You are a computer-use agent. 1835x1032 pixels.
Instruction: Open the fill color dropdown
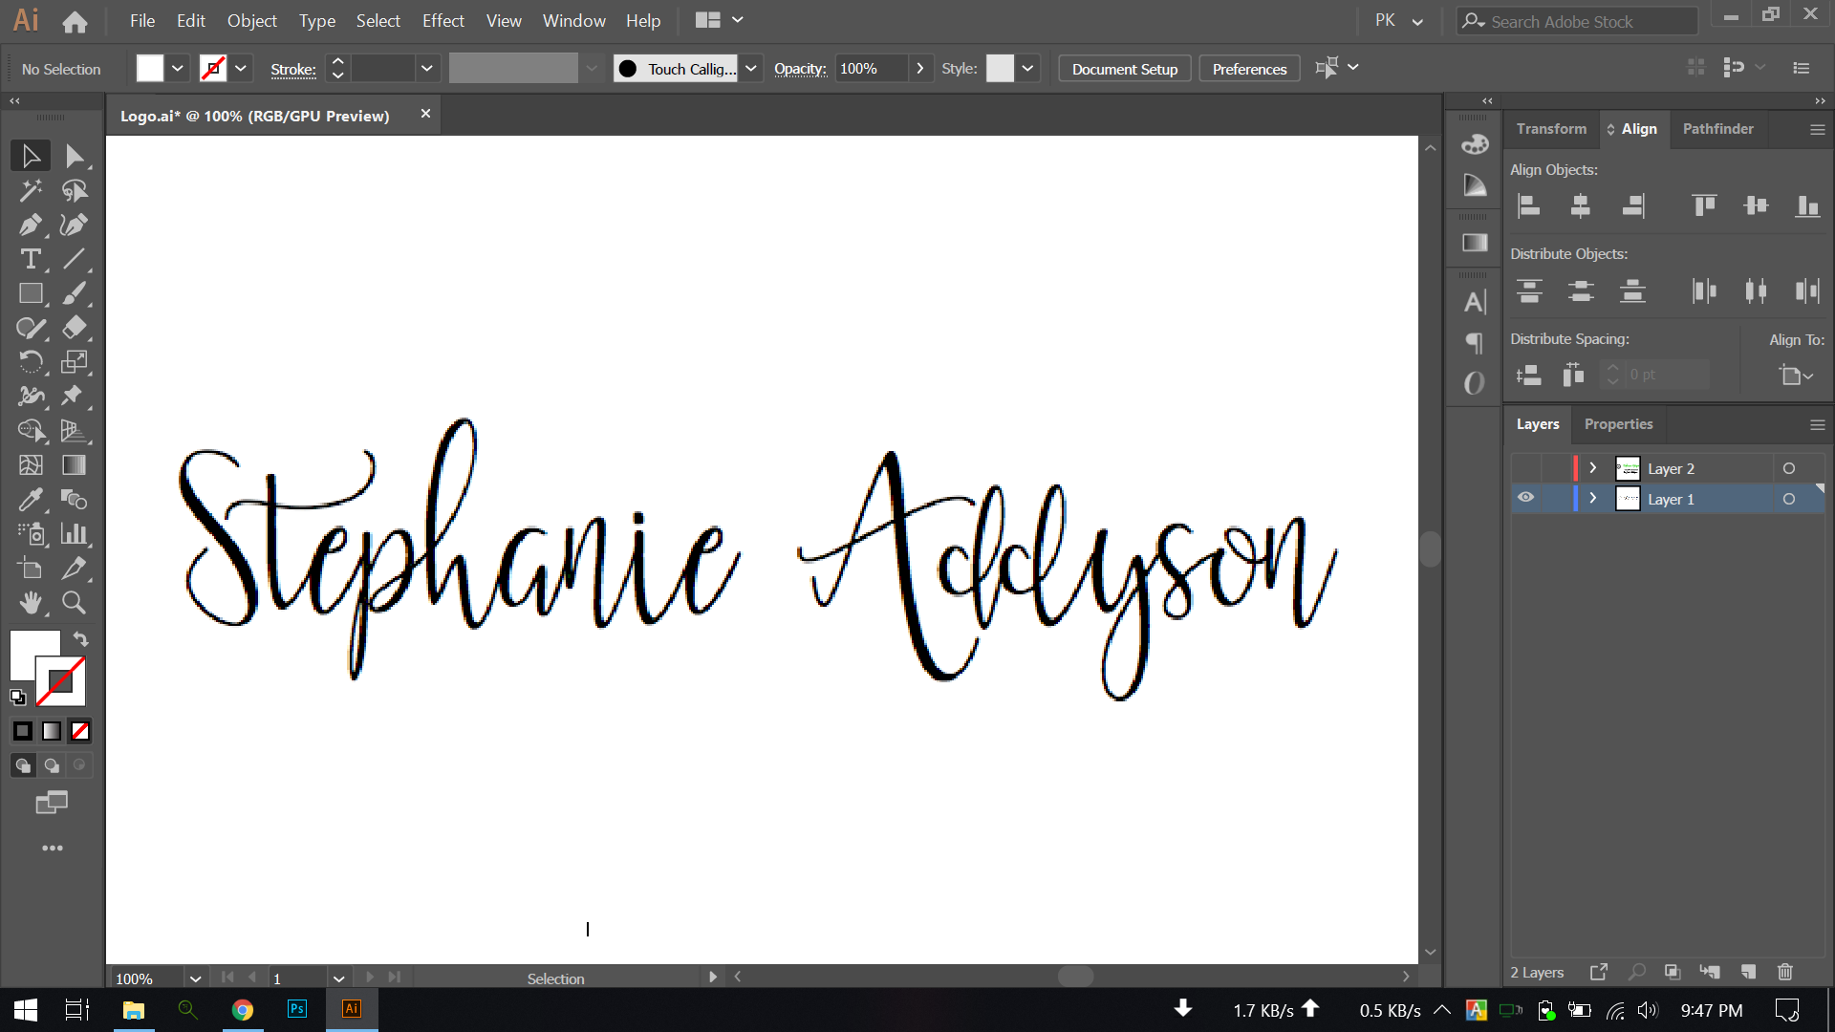tap(178, 68)
